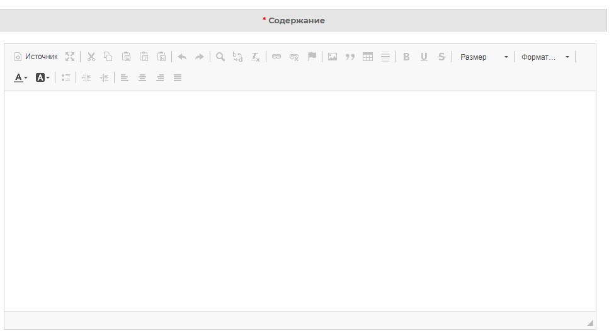Toggle underline formatting

pyautogui.click(x=424, y=57)
